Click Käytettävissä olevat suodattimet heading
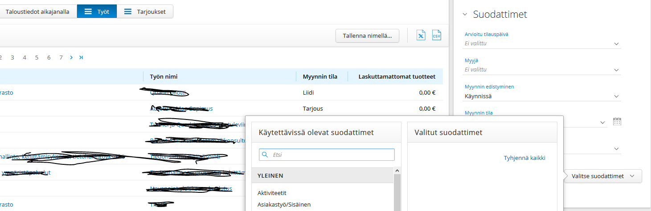 tap(316, 132)
